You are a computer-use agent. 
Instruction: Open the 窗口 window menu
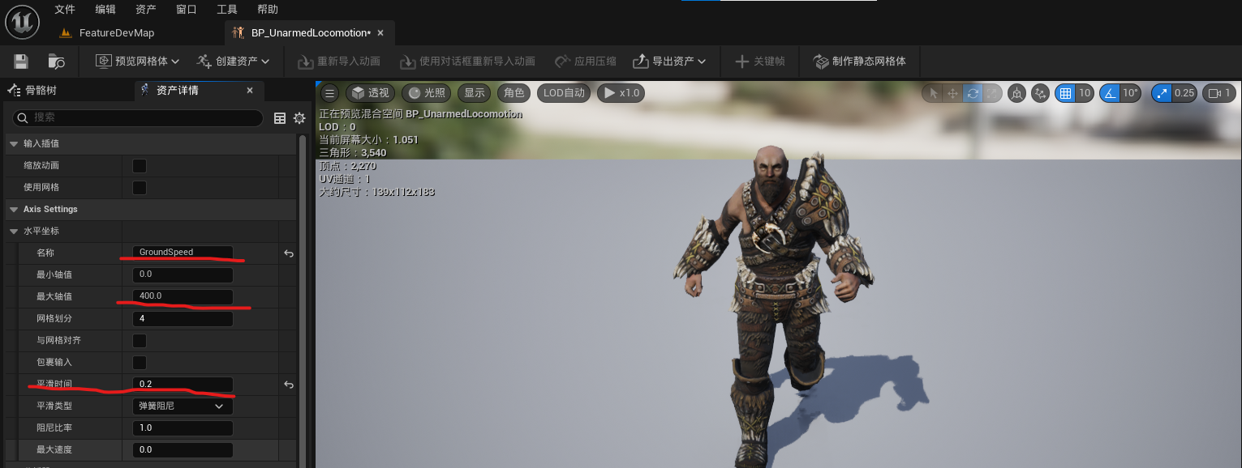(x=187, y=10)
